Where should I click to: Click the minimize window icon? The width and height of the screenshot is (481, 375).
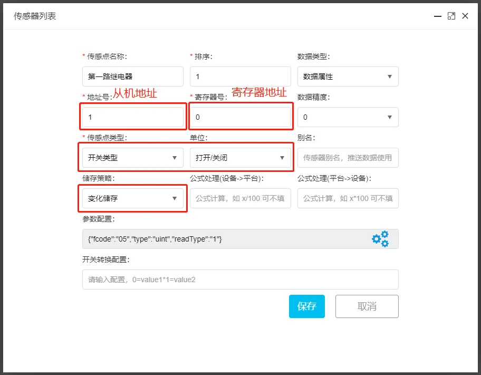tap(437, 16)
